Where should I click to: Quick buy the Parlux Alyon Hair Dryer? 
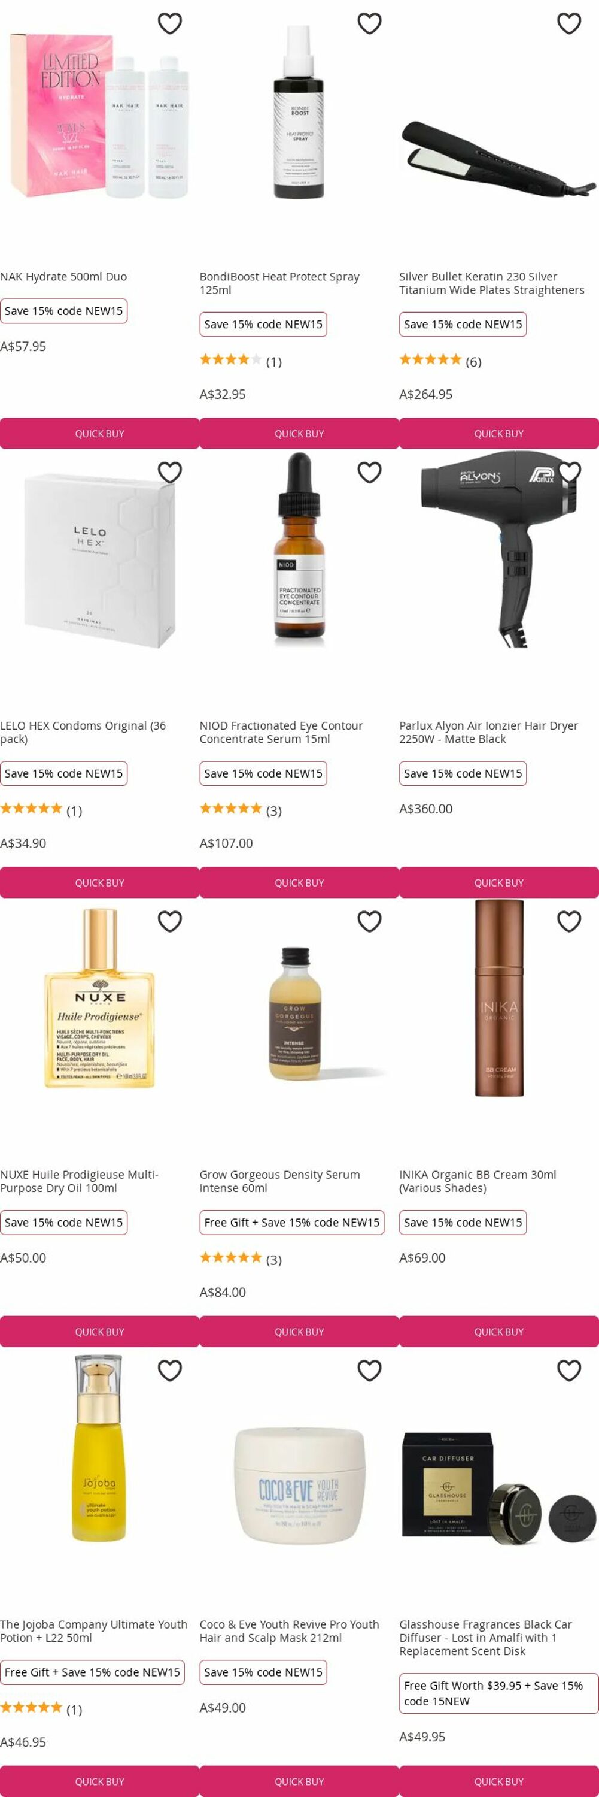(x=498, y=883)
